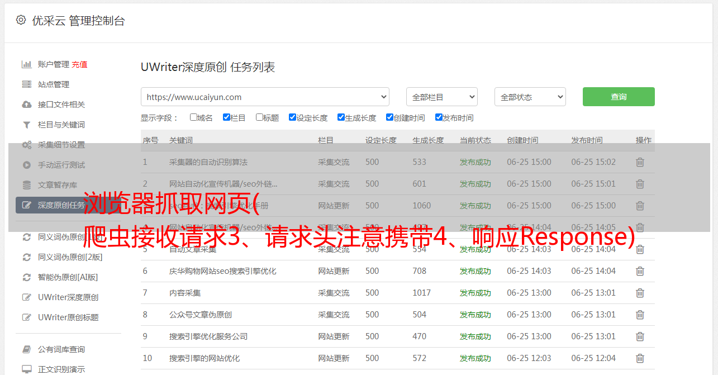Click keyword 搜索引擎的网站优化
This screenshot has height=375, width=718.
point(205,358)
